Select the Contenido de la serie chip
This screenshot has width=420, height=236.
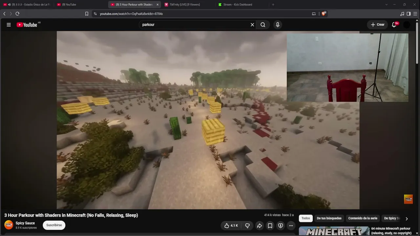(363, 218)
